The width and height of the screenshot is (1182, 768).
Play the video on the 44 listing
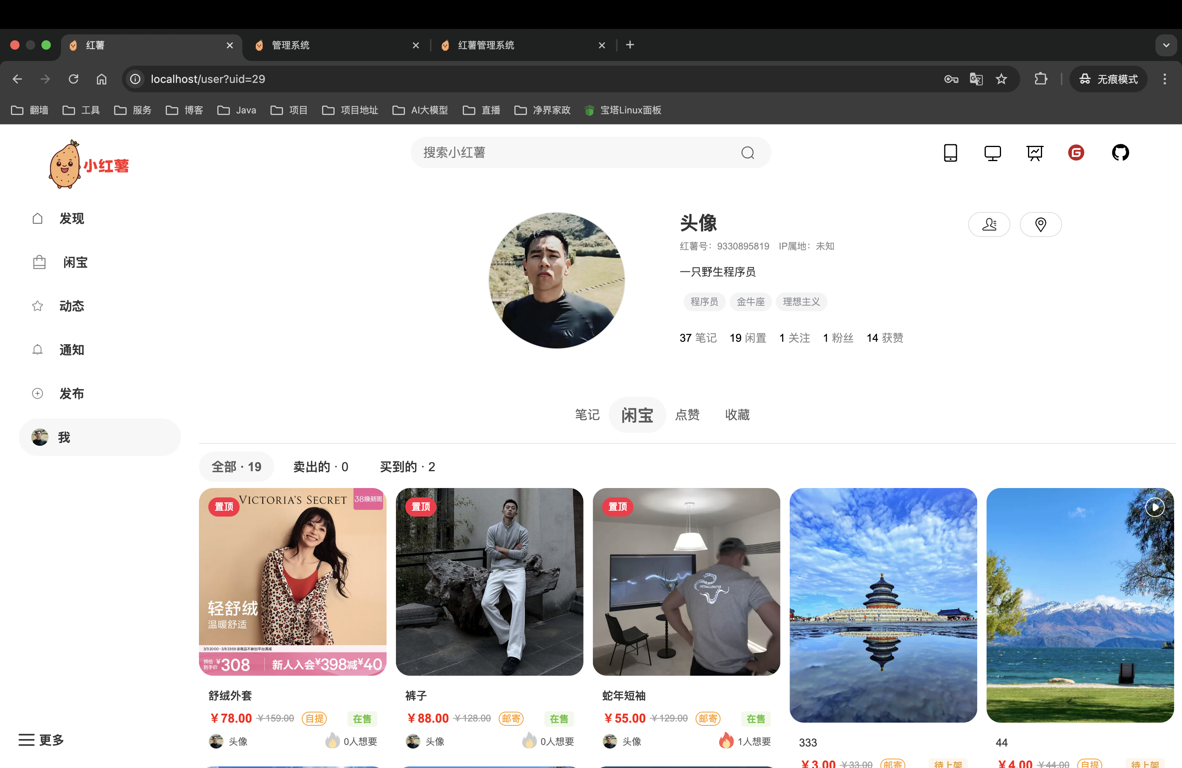(1156, 507)
